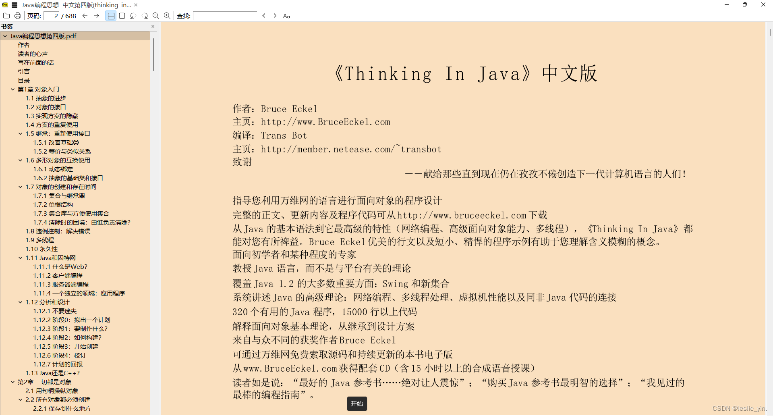The image size is (773, 416).
Task: Jump to 1.5.2 等价与类似关系
Action: [x=62, y=151]
